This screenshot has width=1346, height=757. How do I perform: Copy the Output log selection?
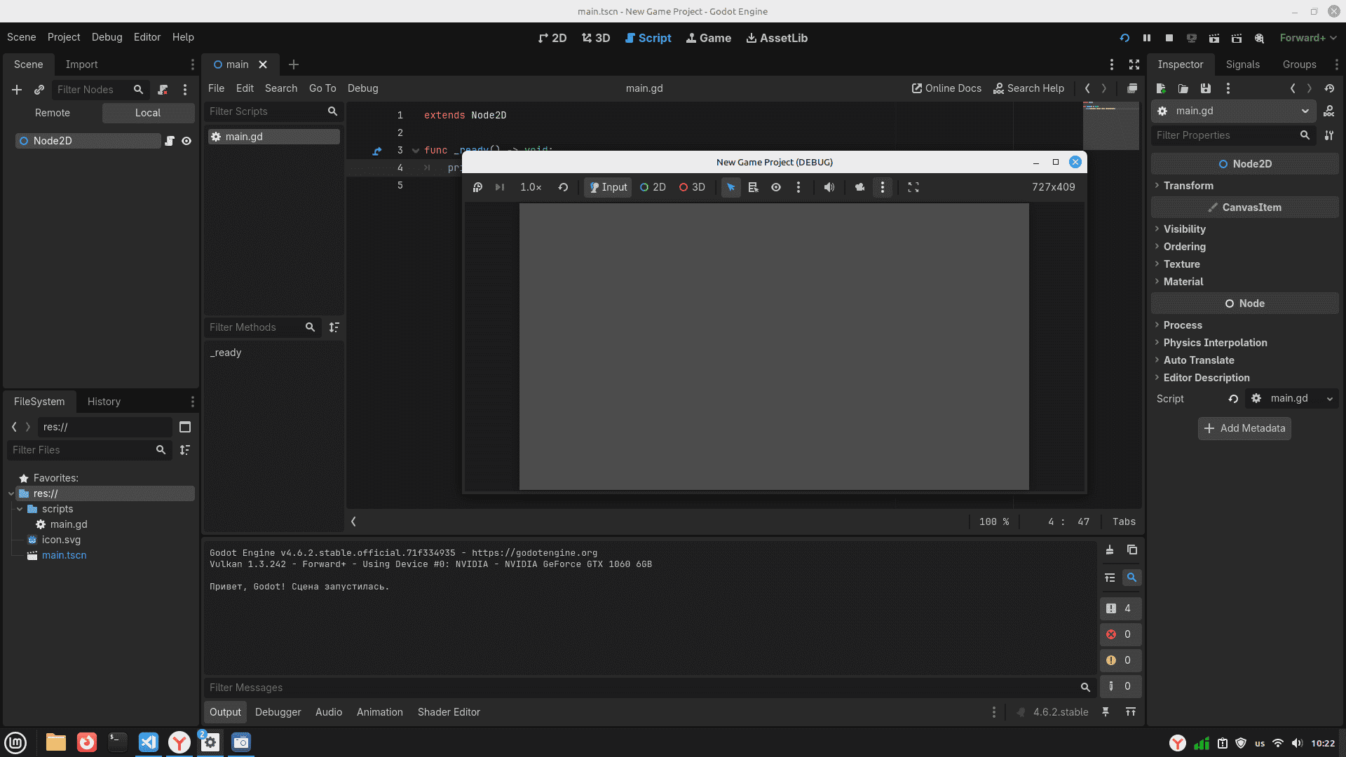tap(1132, 550)
